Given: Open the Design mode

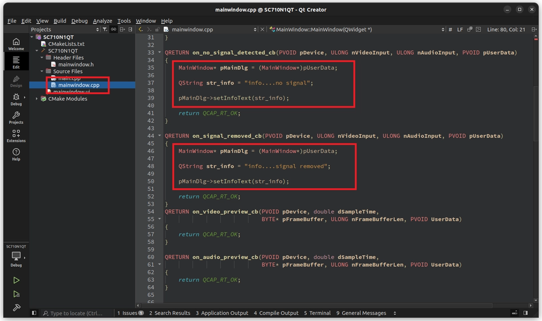Looking at the screenshot, I should 16,81.
